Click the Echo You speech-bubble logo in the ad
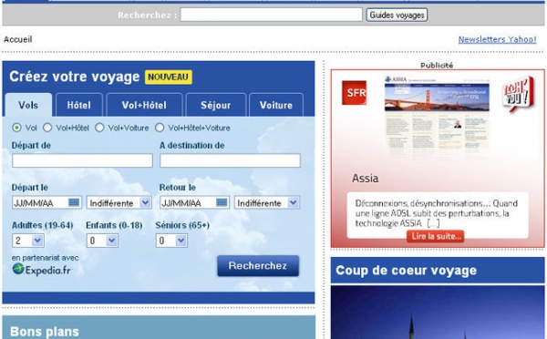Image resolution: width=547 pixels, height=339 pixels. (x=518, y=94)
